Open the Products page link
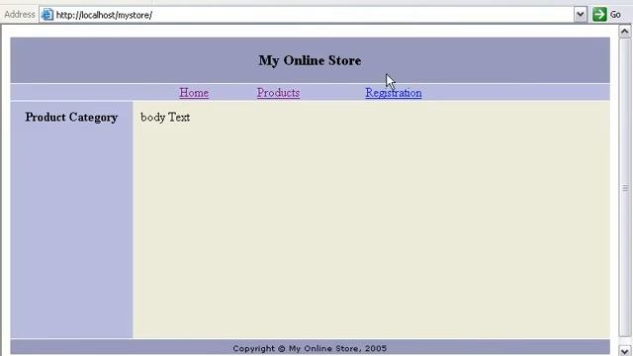This screenshot has width=633, height=356. pos(278,93)
